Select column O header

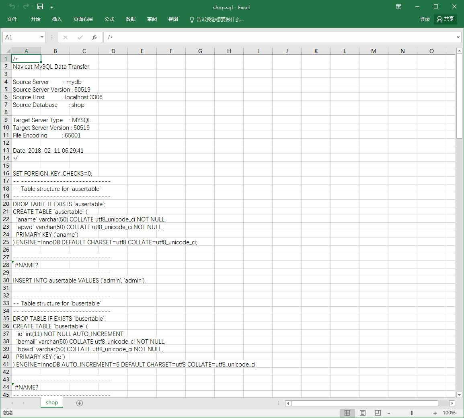pos(431,51)
